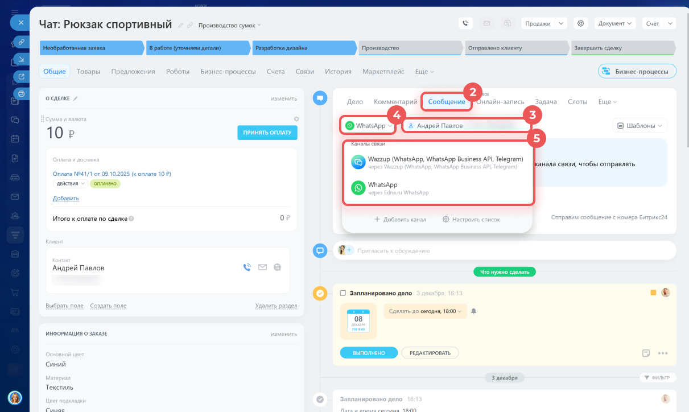Expand the Производство сумок pipeline selector
The width and height of the screenshot is (689, 412).
(229, 25)
